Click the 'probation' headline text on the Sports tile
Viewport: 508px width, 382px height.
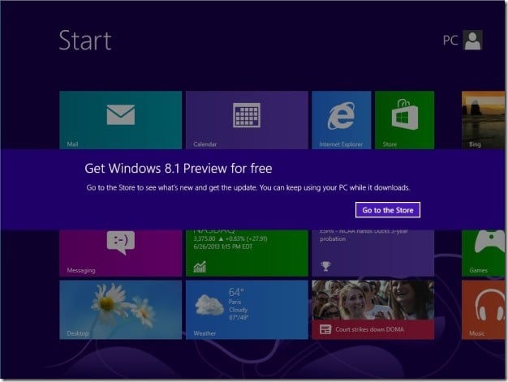pyautogui.click(x=333, y=239)
